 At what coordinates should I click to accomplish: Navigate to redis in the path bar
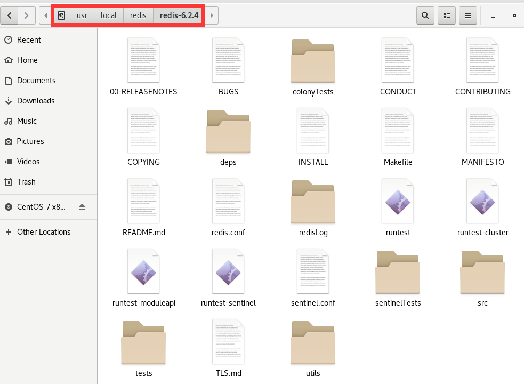[x=138, y=15]
